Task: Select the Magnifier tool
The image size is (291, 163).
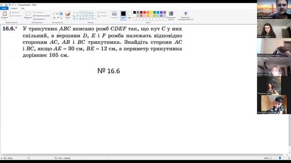Action: (x=61, y=18)
